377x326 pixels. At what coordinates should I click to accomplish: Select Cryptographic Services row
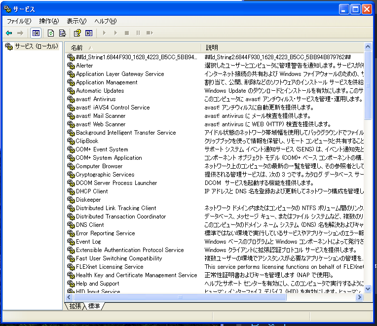pos(105,175)
